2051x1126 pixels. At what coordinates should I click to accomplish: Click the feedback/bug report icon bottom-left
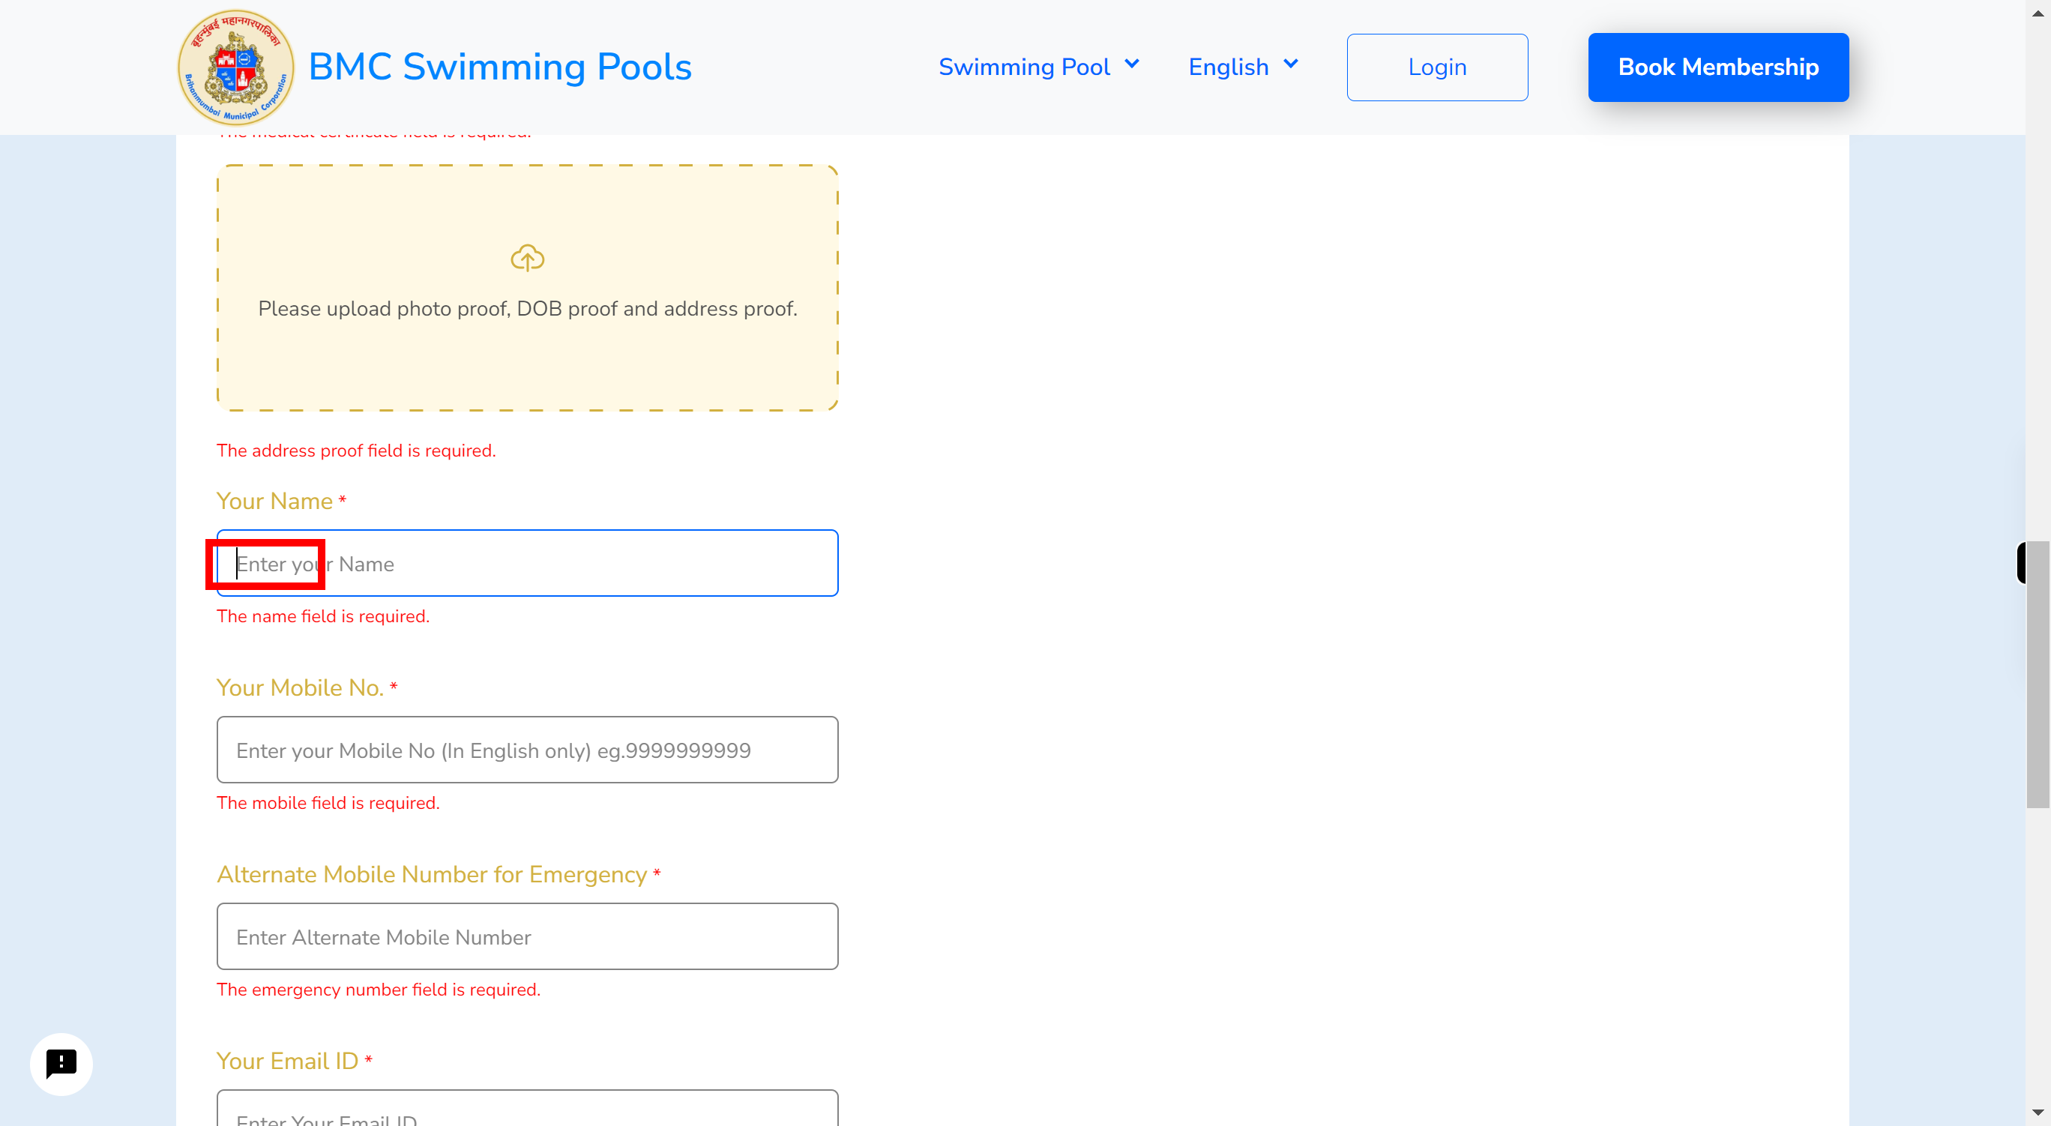[61, 1064]
